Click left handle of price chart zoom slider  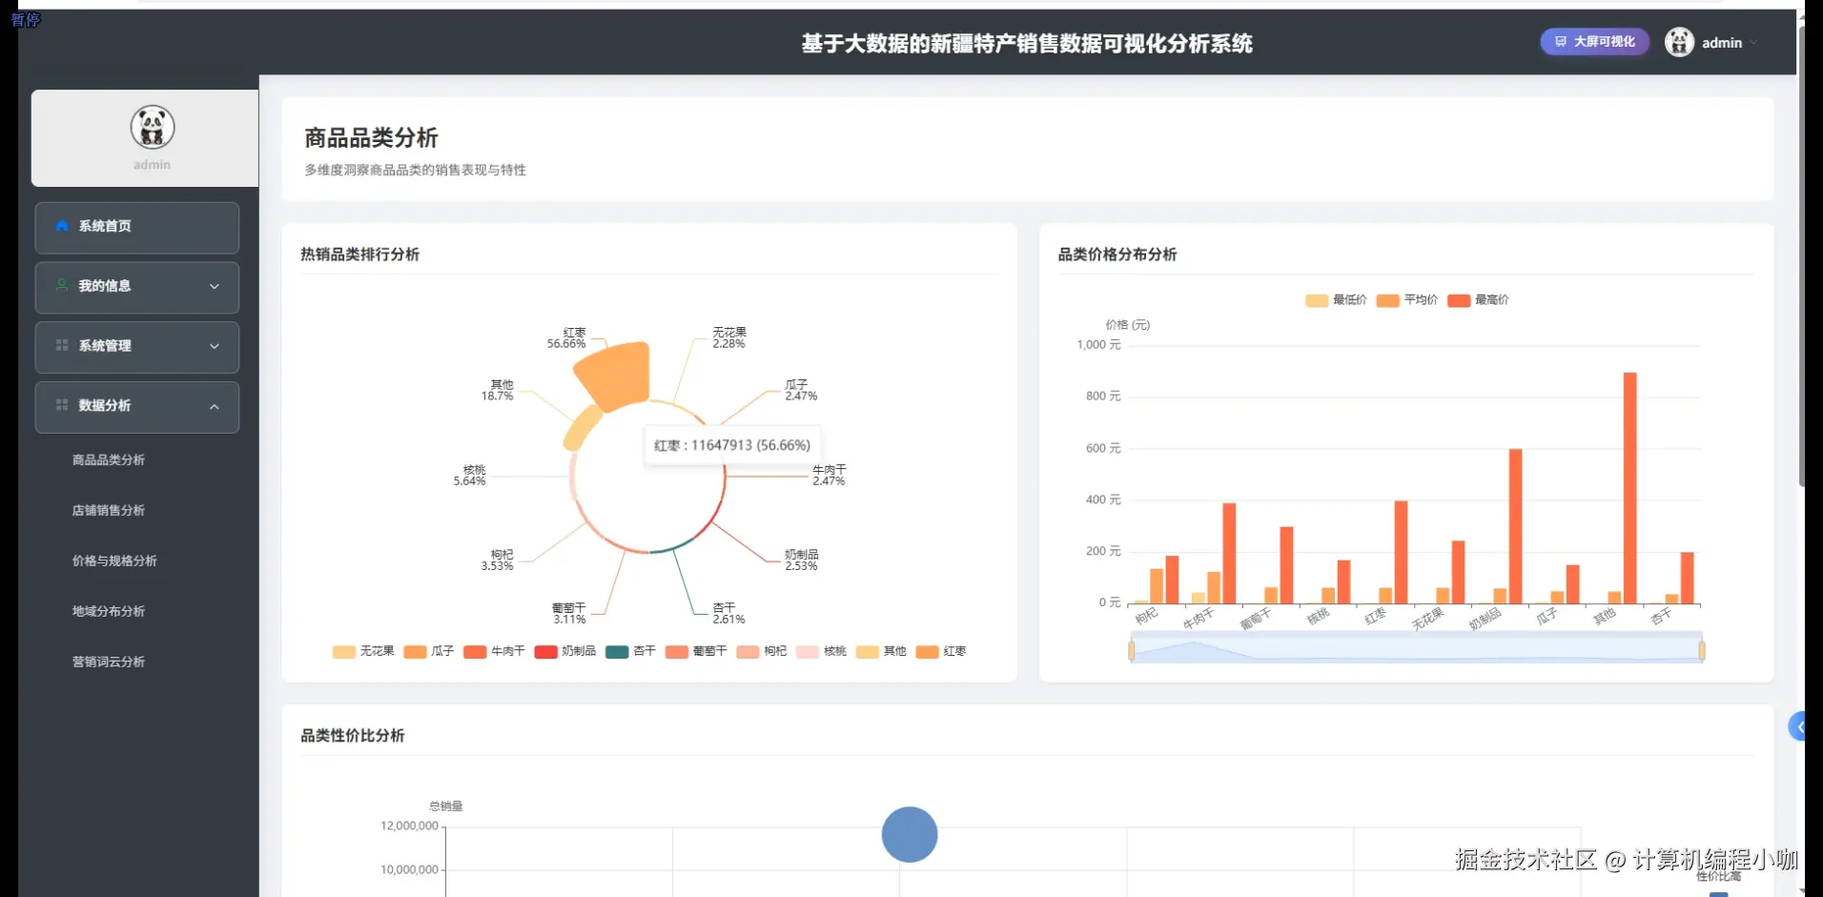pyautogui.click(x=1132, y=651)
